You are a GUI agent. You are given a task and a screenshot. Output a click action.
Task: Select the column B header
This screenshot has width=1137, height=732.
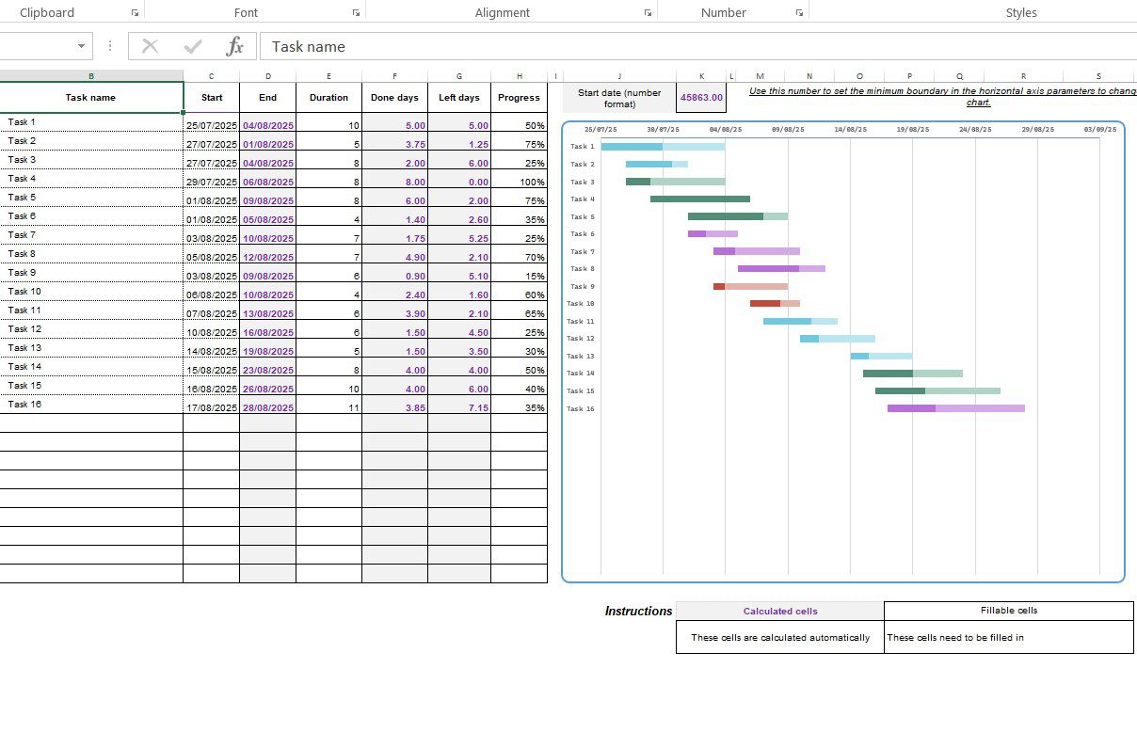[x=91, y=75]
